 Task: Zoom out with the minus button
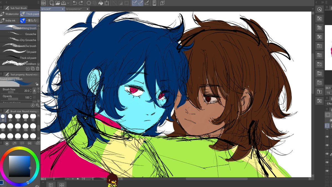68,179
